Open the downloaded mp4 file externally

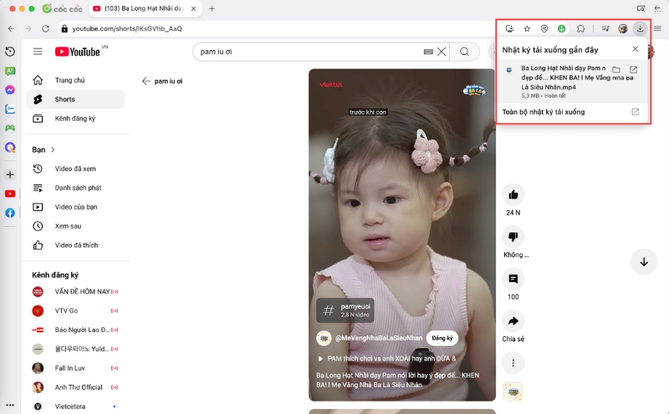634,69
